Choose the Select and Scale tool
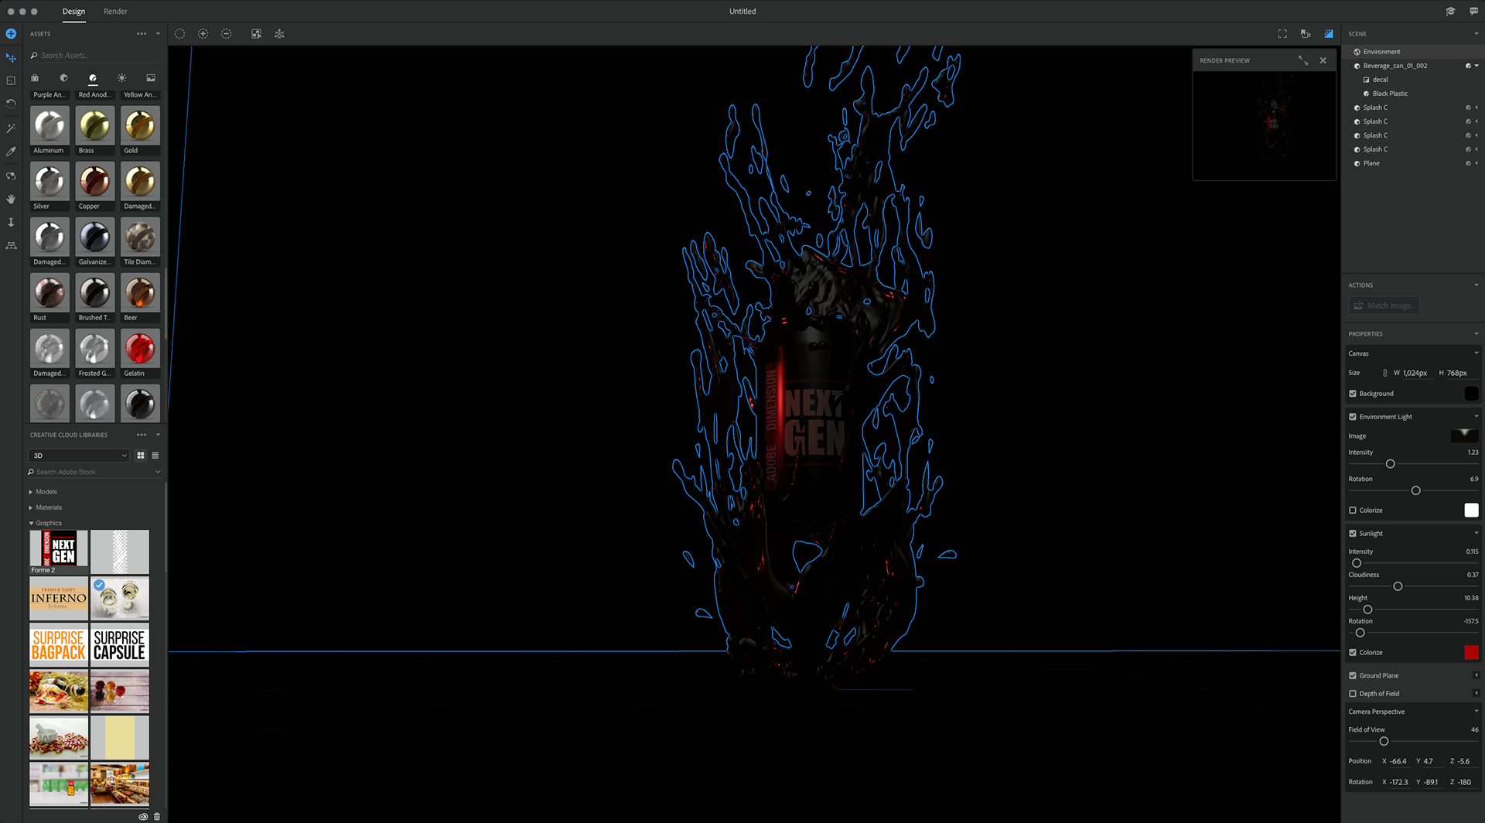This screenshot has height=823, width=1485. coord(11,81)
